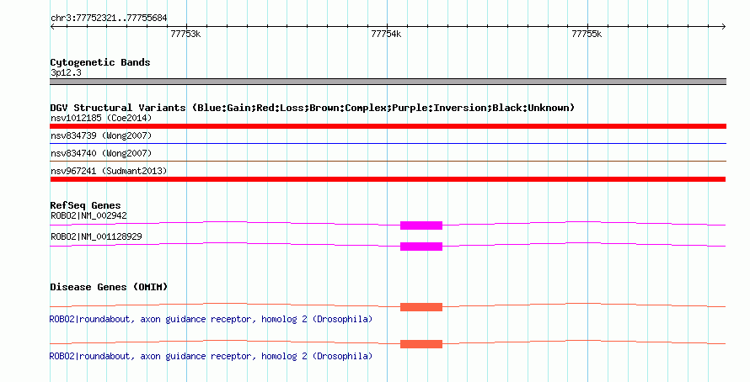Click the thin blue gain line under nsv834739

coord(388,143)
